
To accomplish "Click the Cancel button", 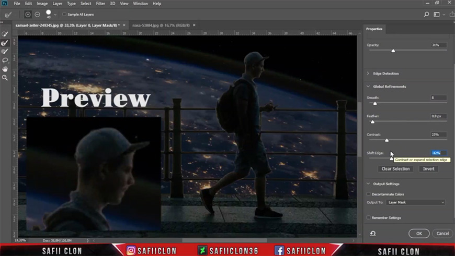I will pos(442,234).
